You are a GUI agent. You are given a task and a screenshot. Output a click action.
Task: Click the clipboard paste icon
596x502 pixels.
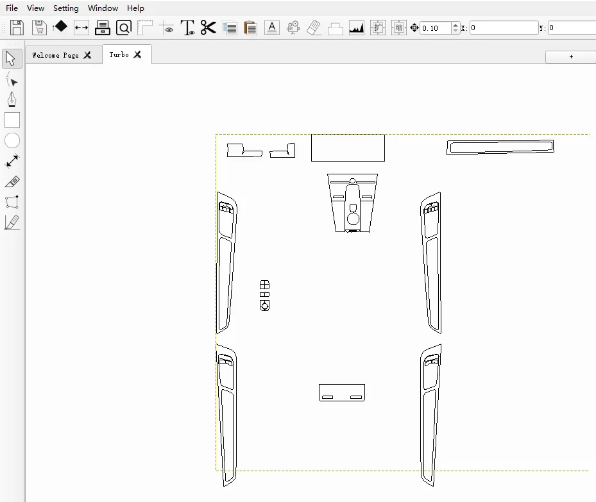(x=250, y=28)
